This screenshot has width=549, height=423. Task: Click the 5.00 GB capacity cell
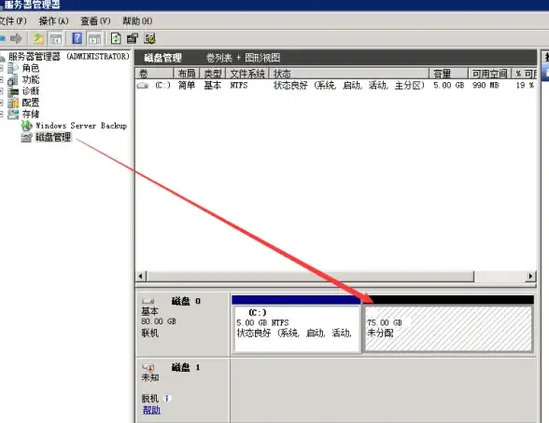pos(449,85)
